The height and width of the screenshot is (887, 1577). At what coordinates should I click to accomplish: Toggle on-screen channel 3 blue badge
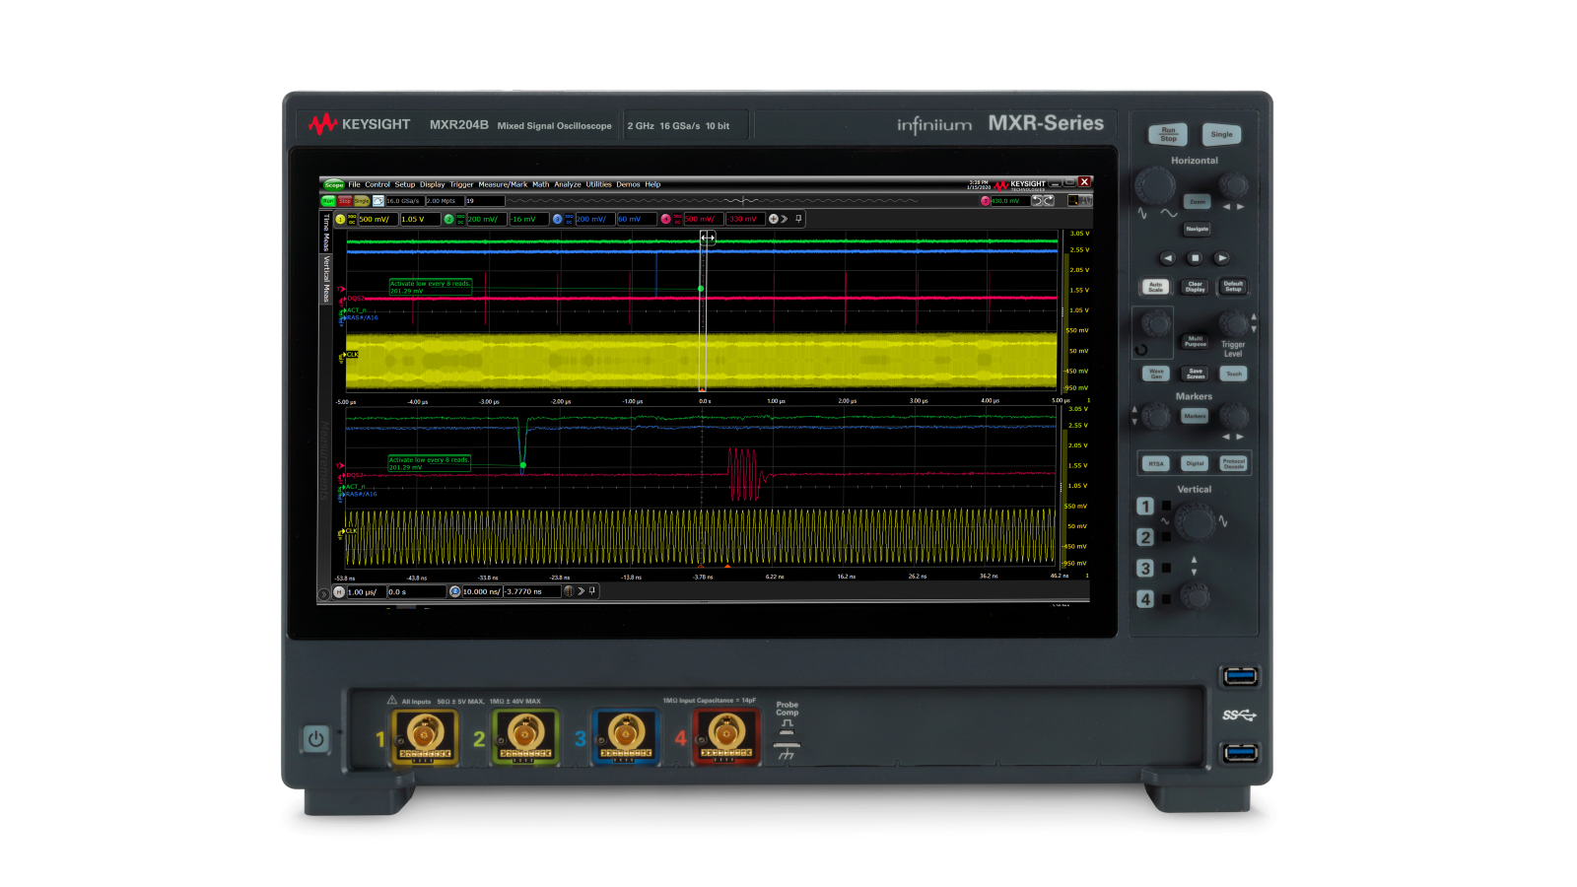(558, 219)
